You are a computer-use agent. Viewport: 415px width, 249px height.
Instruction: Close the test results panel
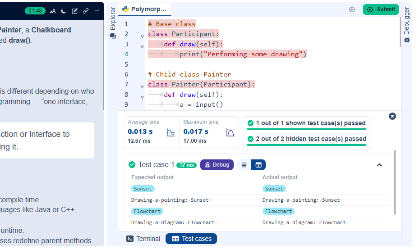(x=392, y=116)
